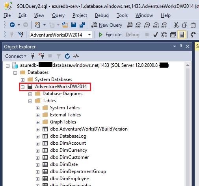Open the Analysis Services MDX Query icon
Screen dimensions: 199x186
(x=138, y=25)
